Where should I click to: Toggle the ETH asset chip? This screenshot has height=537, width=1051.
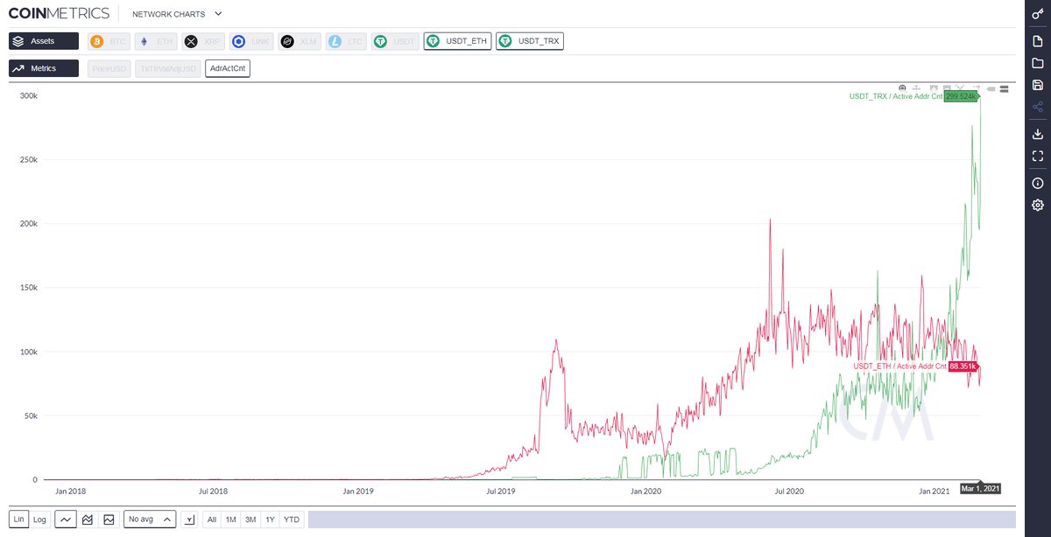click(x=156, y=41)
